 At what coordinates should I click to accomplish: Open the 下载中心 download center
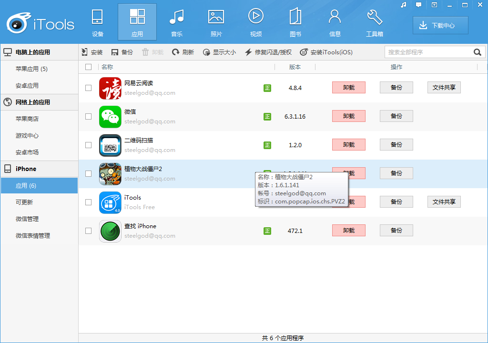(440, 26)
